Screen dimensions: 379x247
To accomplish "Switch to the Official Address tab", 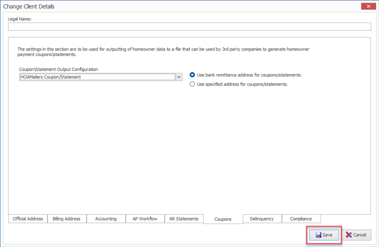I will [28, 219].
